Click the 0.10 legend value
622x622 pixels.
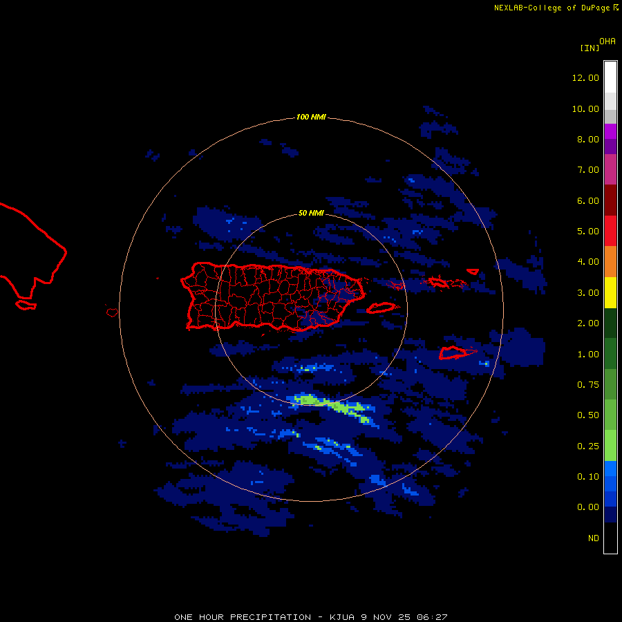coord(588,477)
